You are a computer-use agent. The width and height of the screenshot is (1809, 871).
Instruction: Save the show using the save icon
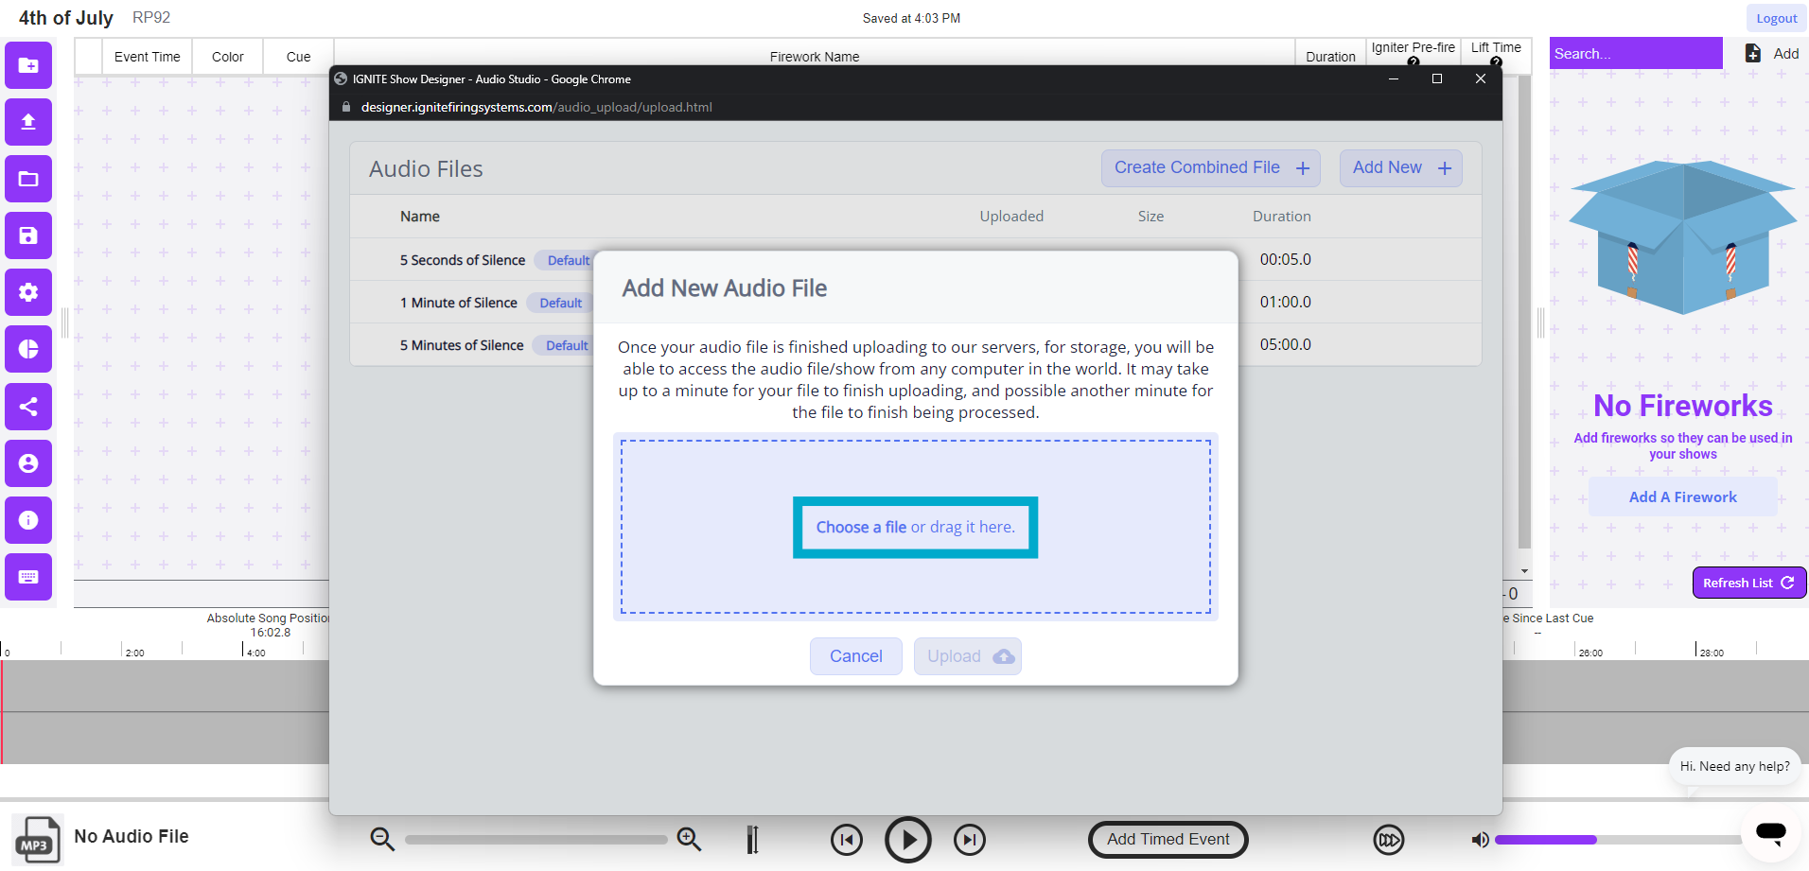pos(27,235)
